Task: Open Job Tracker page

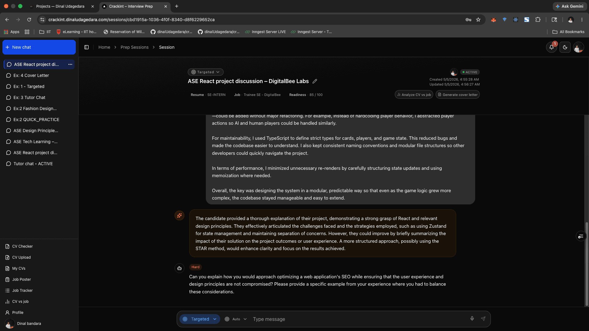Action: tap(19, 291)
